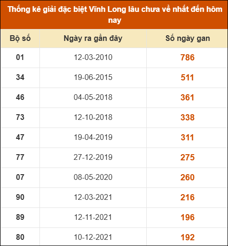The image size is (228, 246).
Task: Click the gan count 338
Action: [188, 118]
